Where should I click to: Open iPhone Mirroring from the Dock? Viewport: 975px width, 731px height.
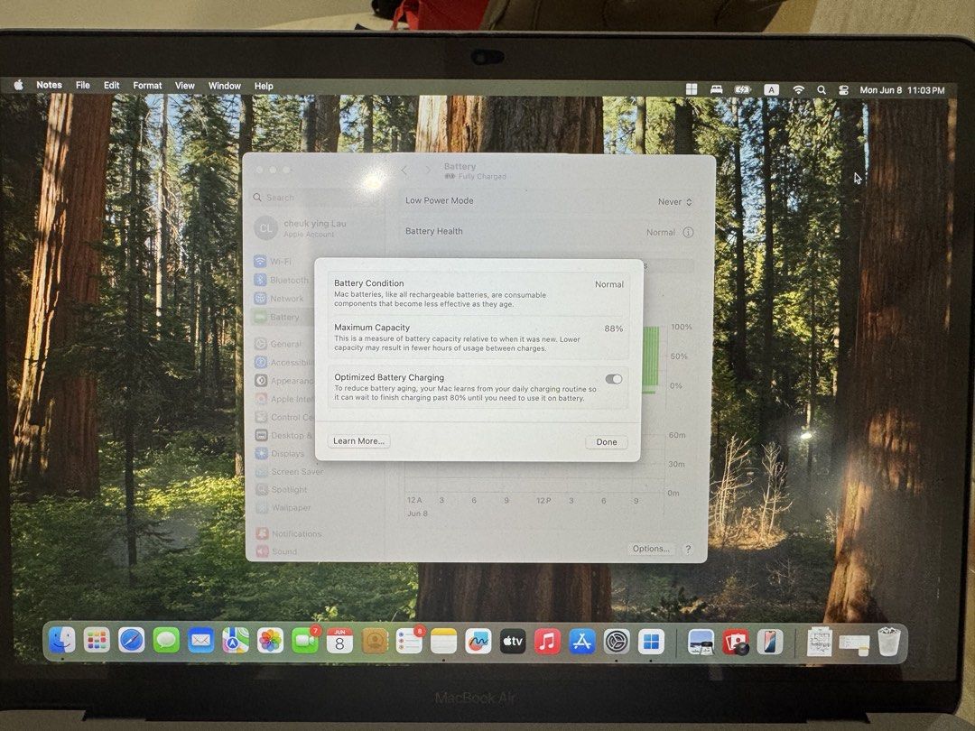[x=770, y=643]
